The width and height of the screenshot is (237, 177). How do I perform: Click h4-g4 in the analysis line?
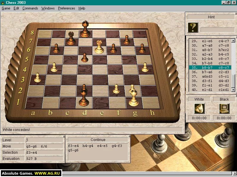pos(88,146)
